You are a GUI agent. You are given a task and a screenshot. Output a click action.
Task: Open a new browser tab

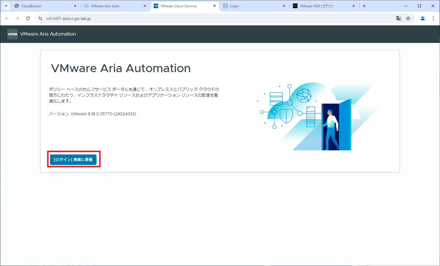[x=364, y=6]
